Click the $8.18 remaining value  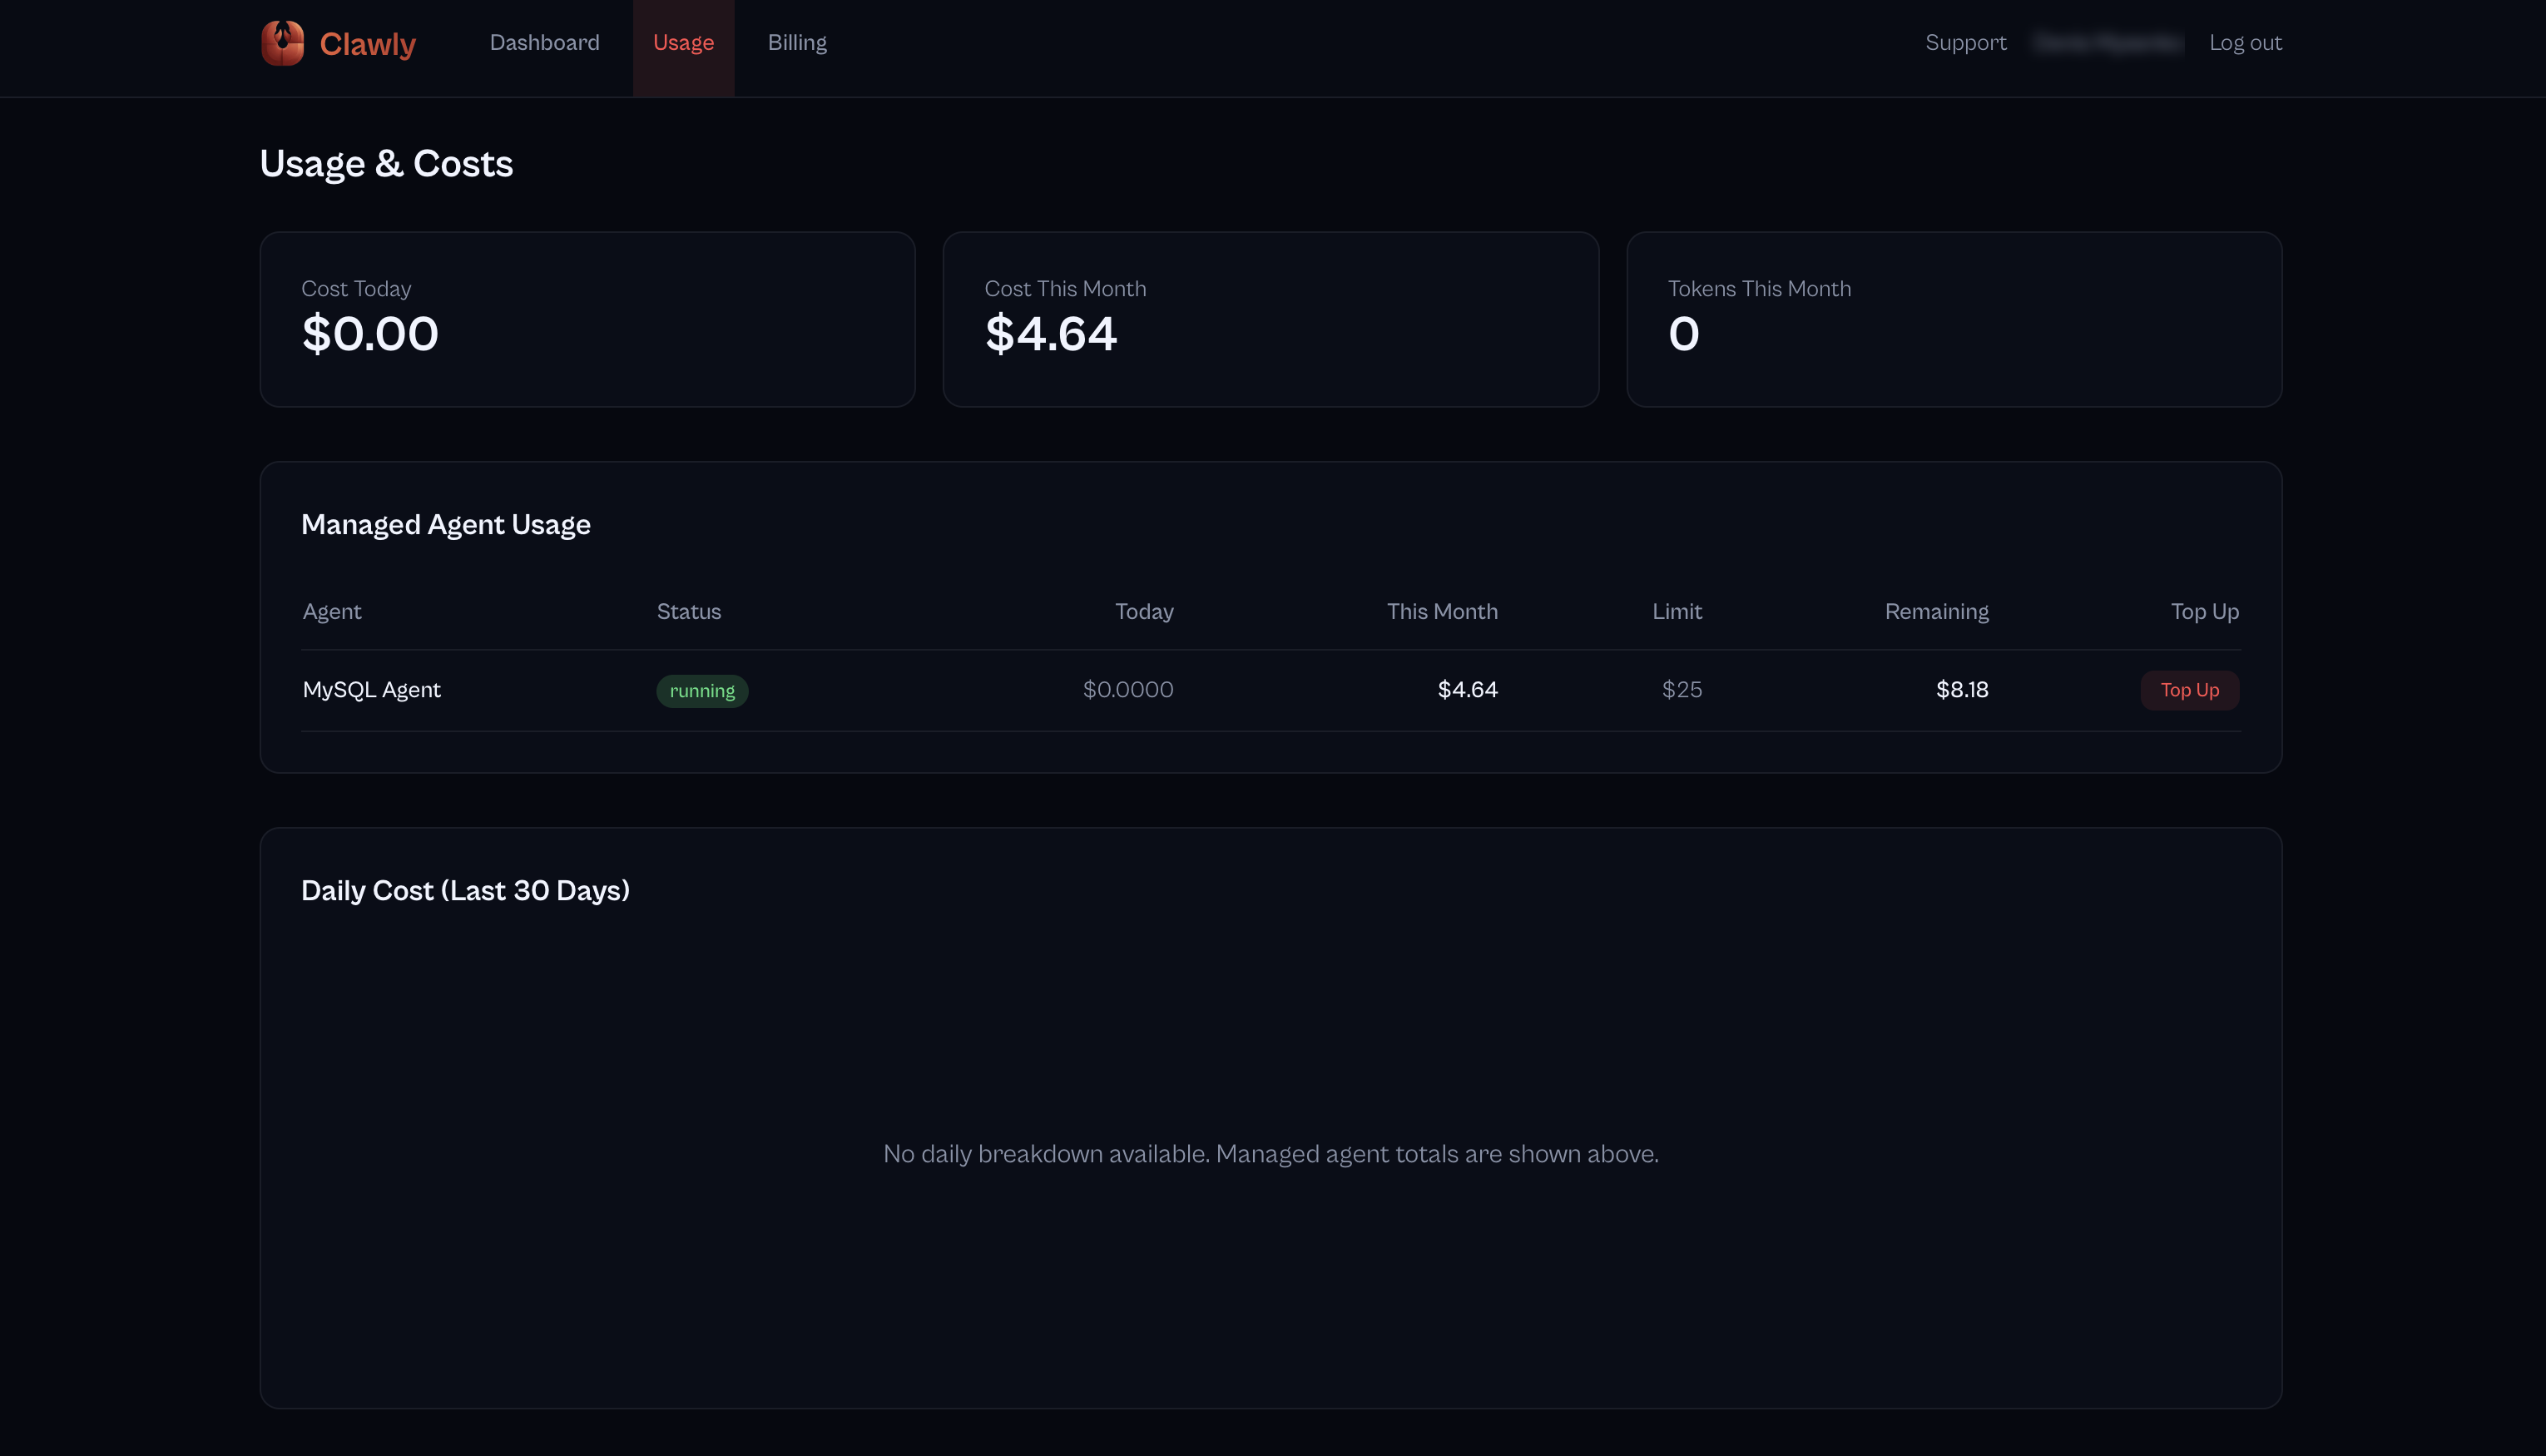tap(1961, 690)
